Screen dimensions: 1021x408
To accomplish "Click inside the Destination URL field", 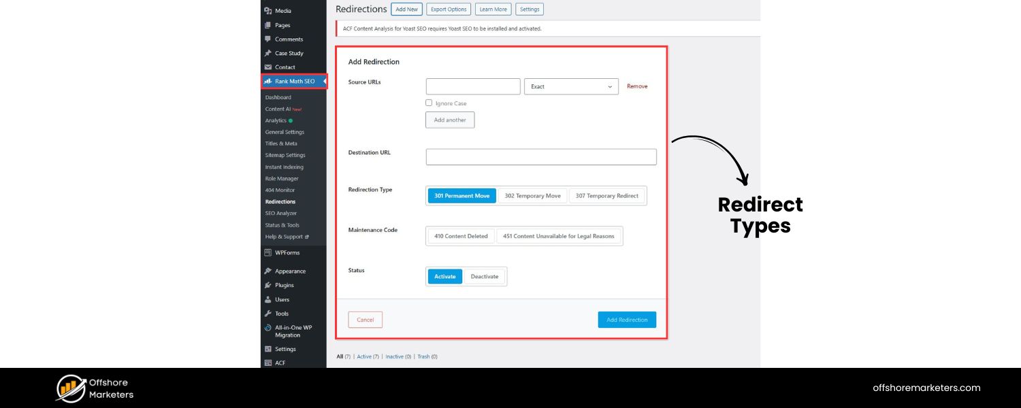I will point(540,156).
